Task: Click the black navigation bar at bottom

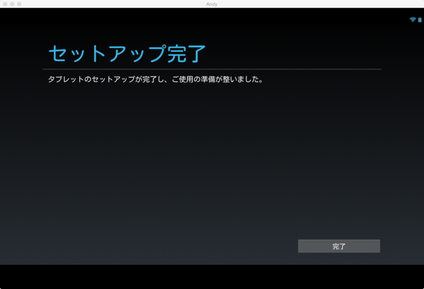Action: point(212,276)
